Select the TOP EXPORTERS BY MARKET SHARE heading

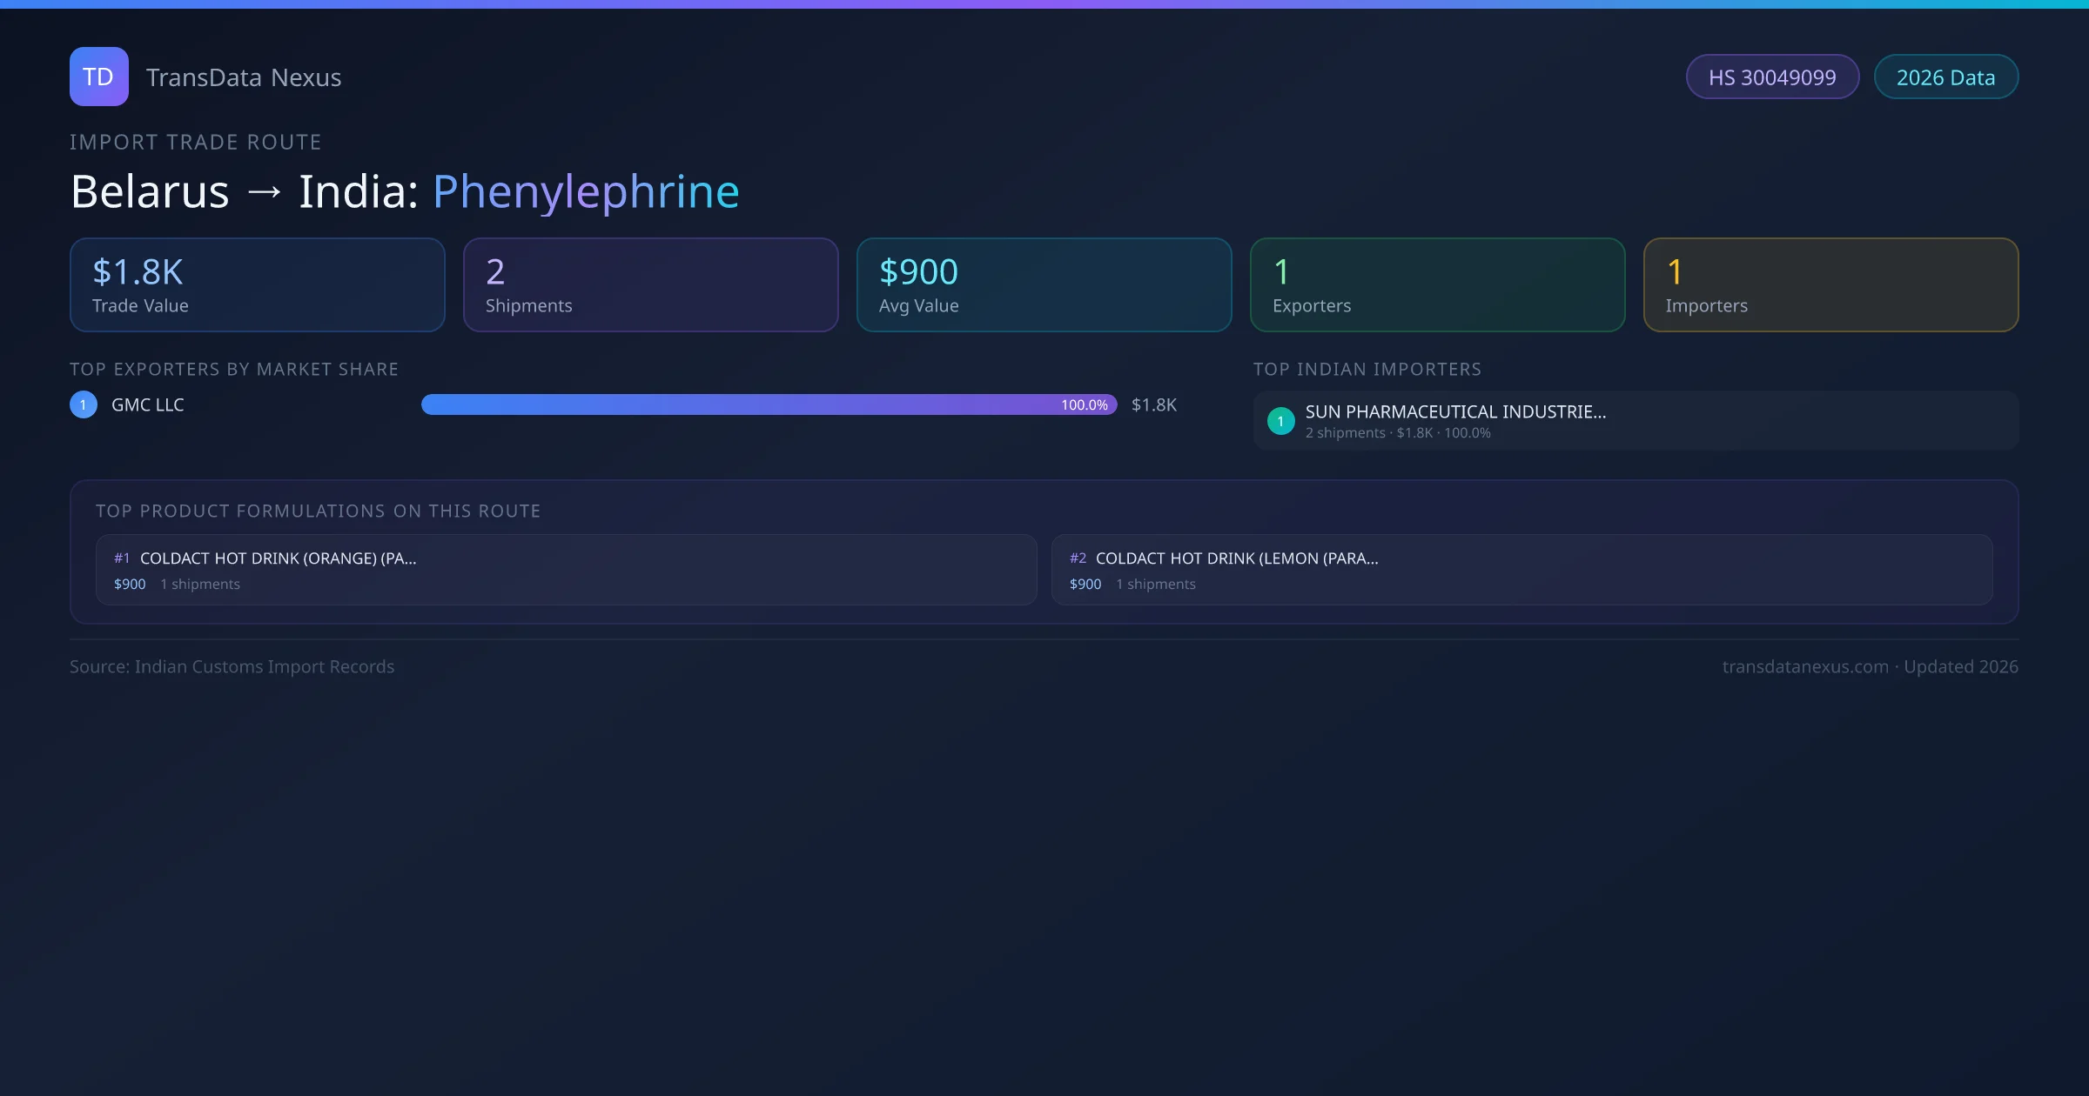coord(234,369)
